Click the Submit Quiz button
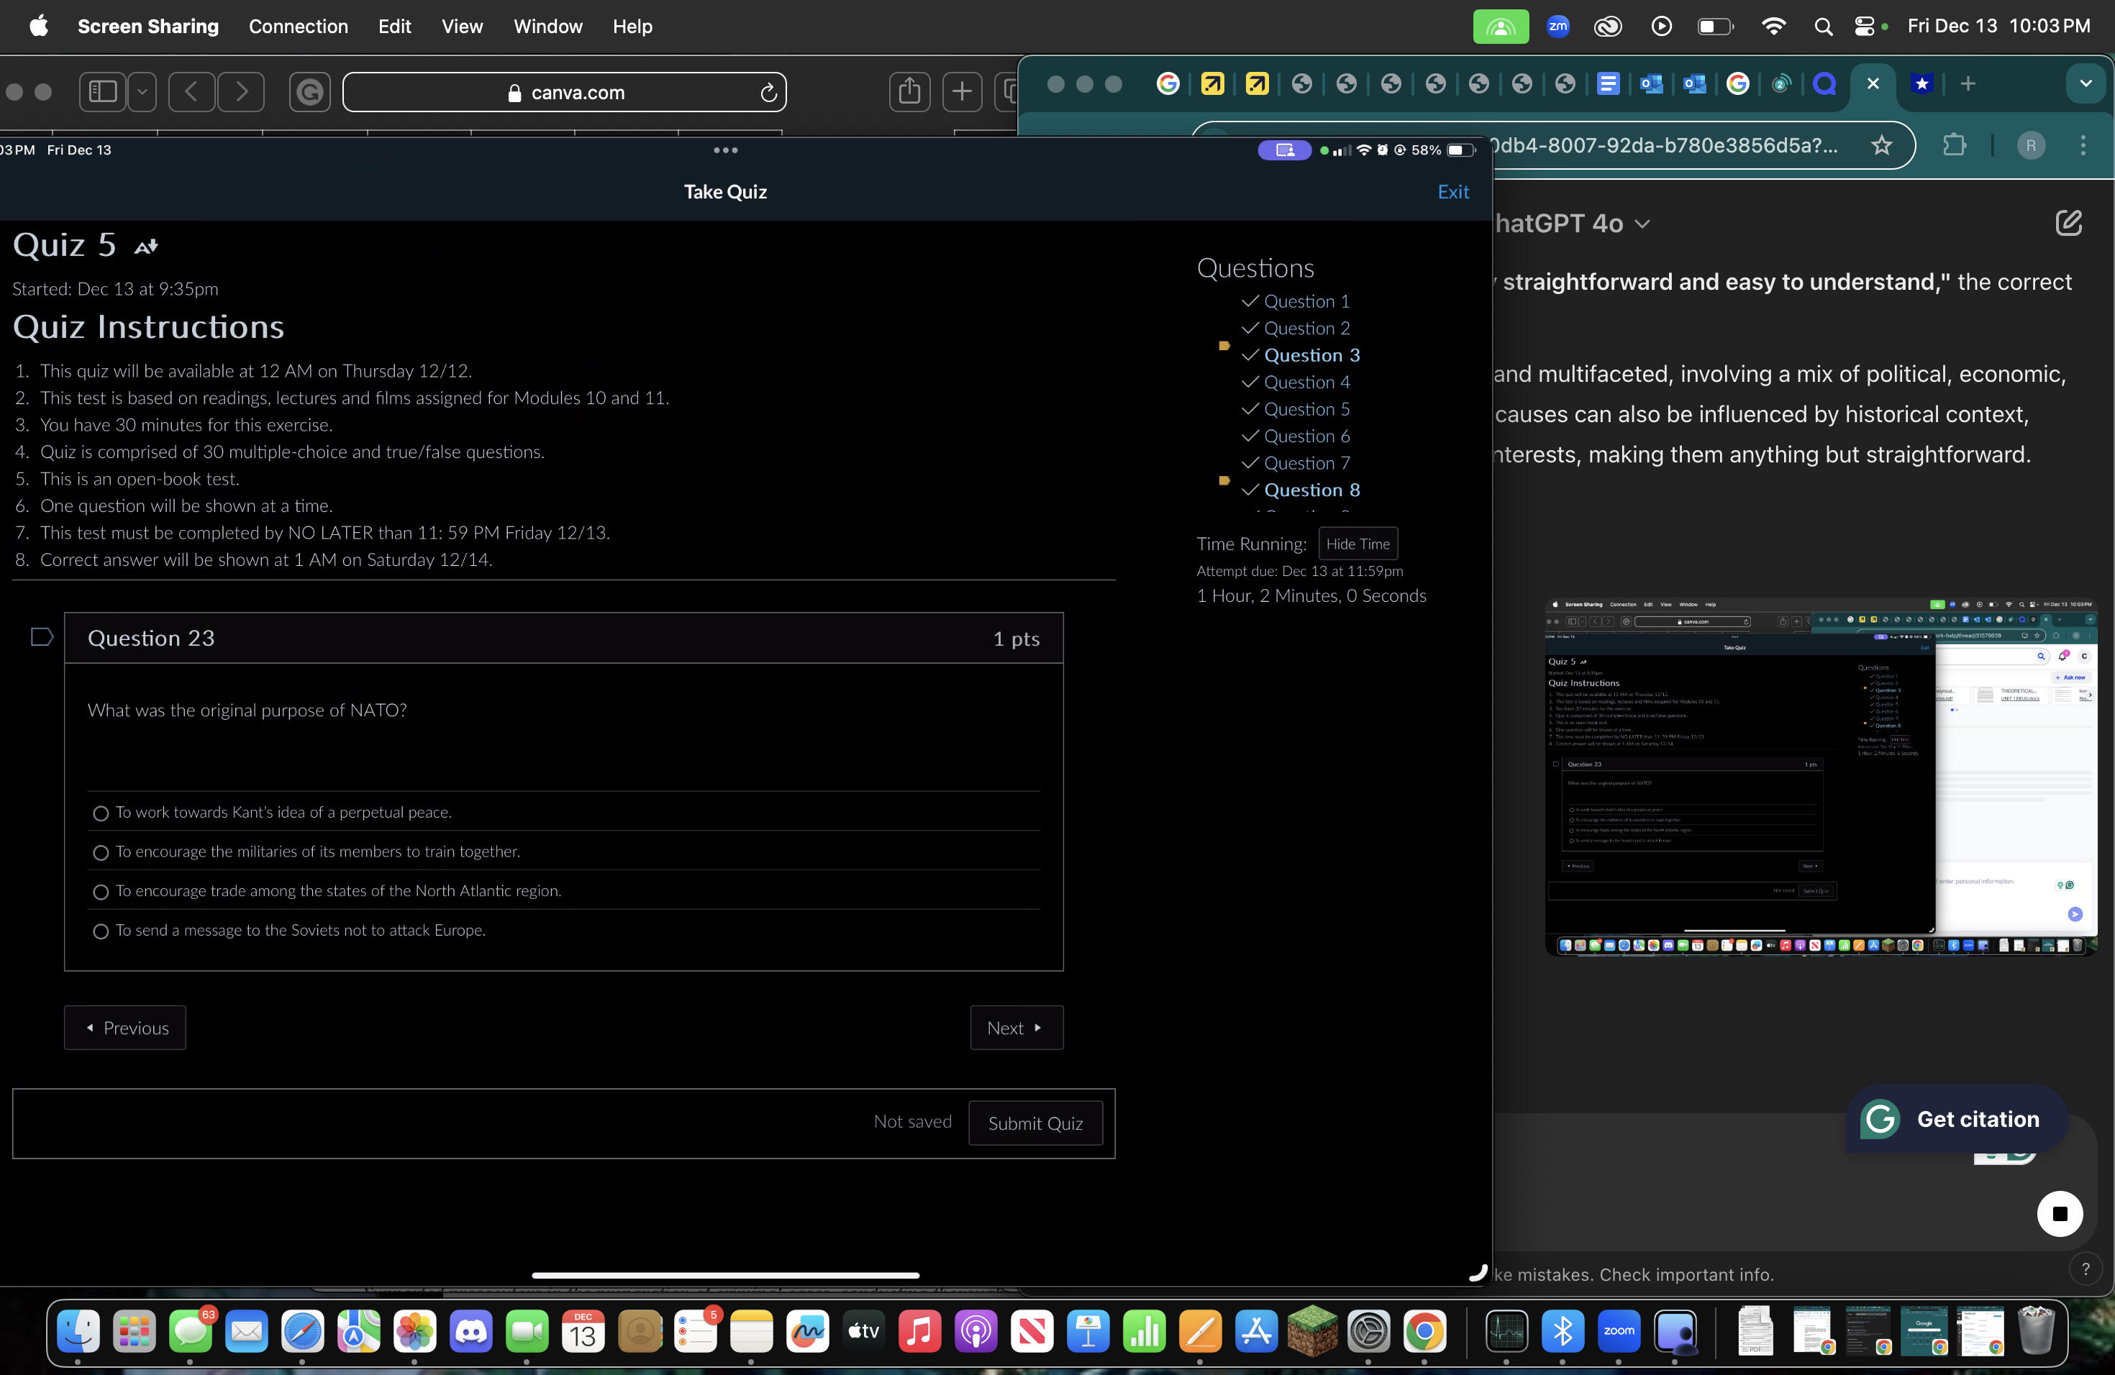This screenshot has height=1375, width=2115. pyautogui.click(x=1035, y=1123)
